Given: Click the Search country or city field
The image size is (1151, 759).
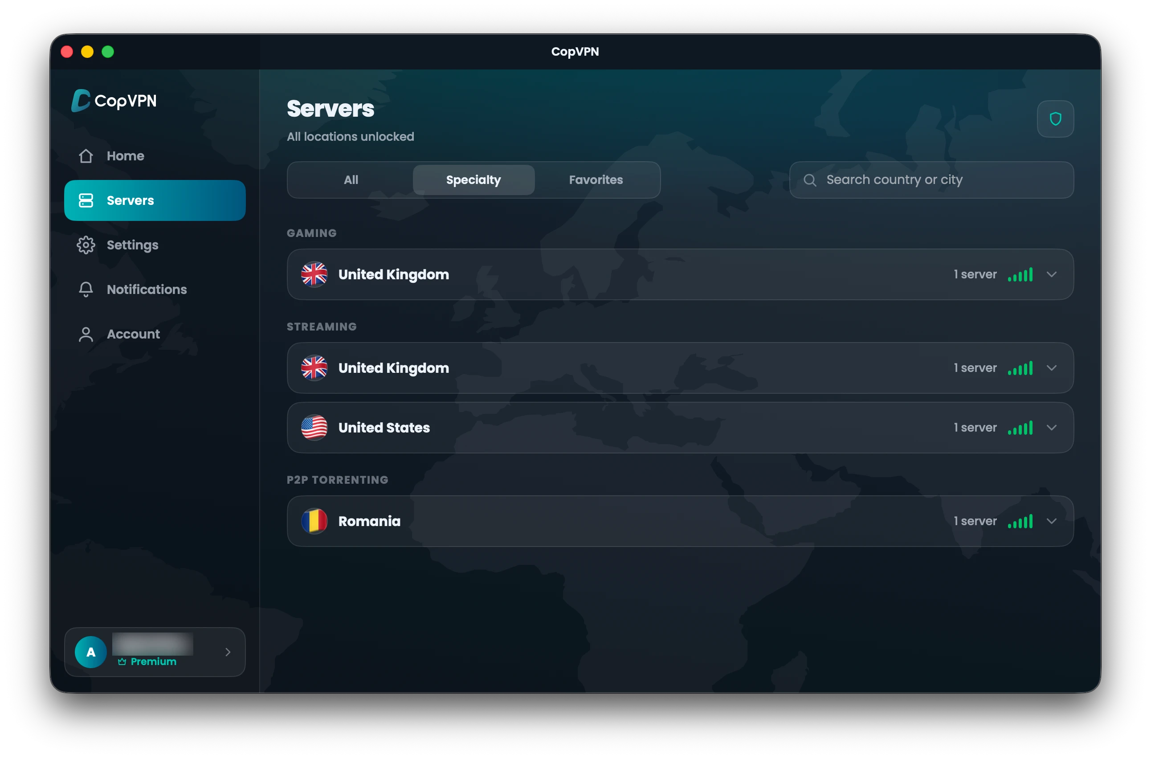Looking at the screenshot, I should pyautogui.click(x=931, y=180).
